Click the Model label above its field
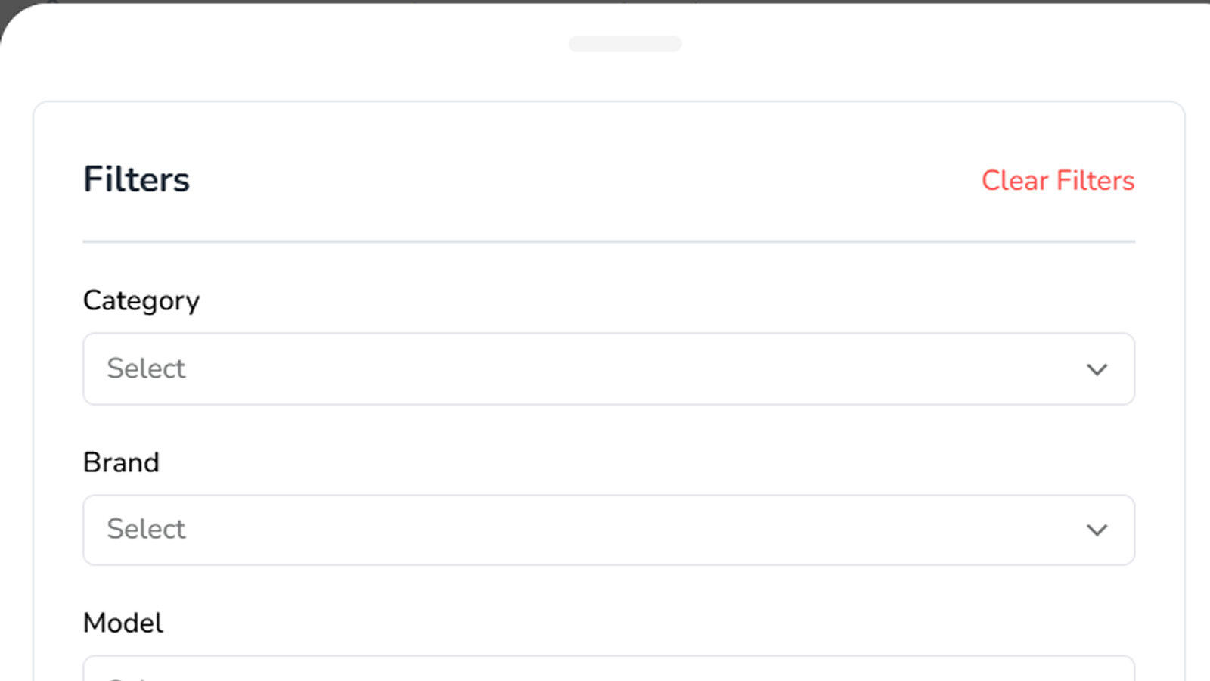1210x681 pixels. [x=123, y=623]
